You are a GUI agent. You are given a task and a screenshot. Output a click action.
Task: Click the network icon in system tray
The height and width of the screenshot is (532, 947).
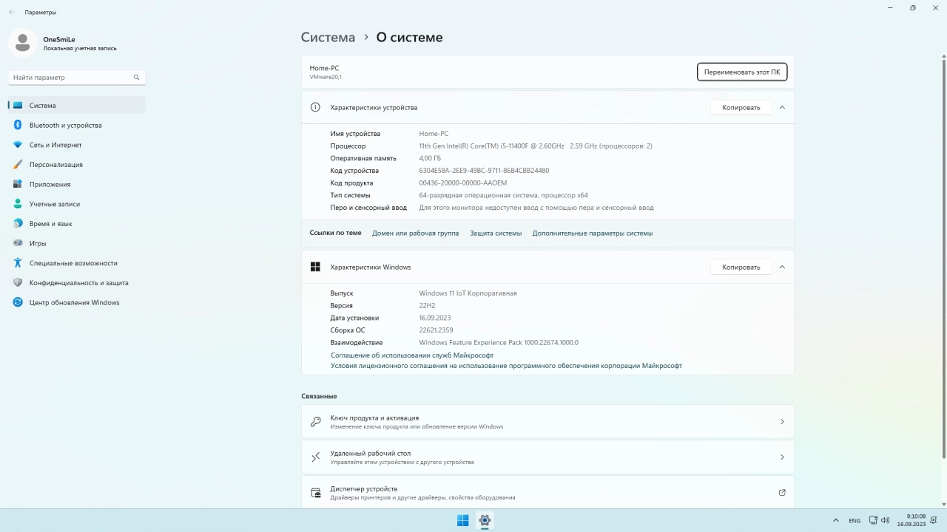[873, 520]
